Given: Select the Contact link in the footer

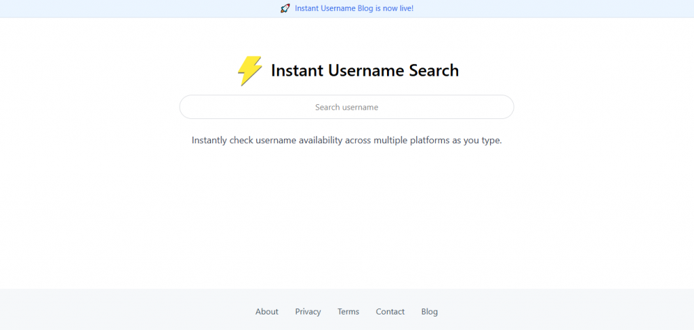Looking at the screenshot, I should (x=390, y=312).
